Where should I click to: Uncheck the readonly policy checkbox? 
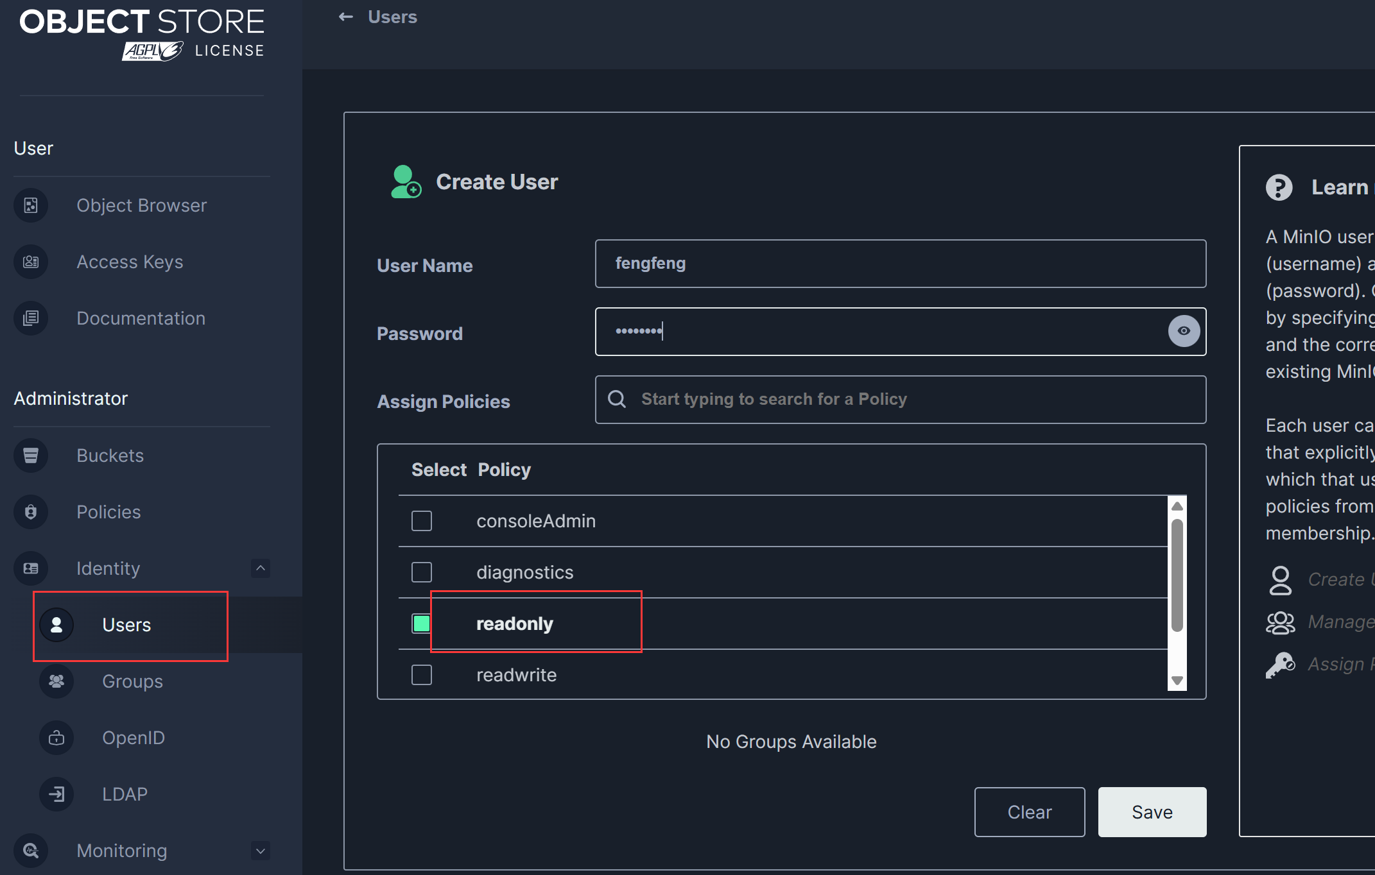[422, 624]
